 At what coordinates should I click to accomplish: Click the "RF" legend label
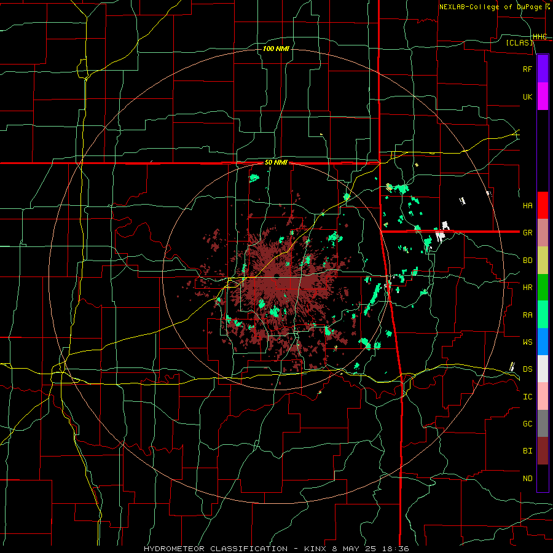click(527, 69)
